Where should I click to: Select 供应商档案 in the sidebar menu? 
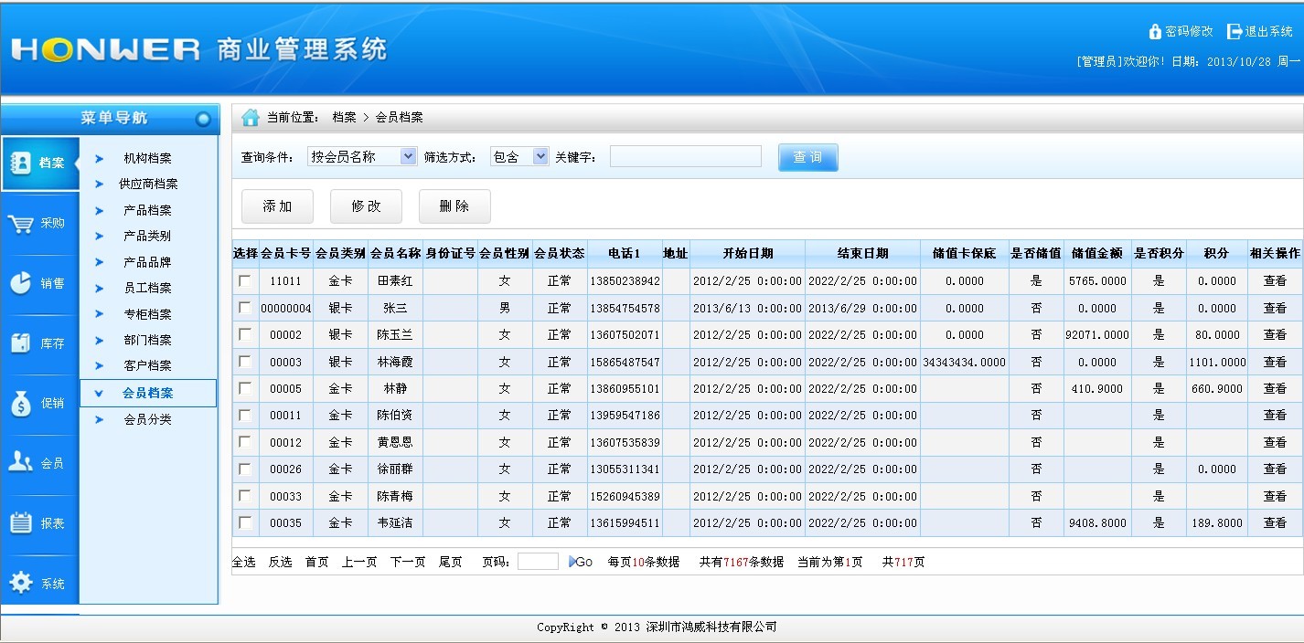148,184
